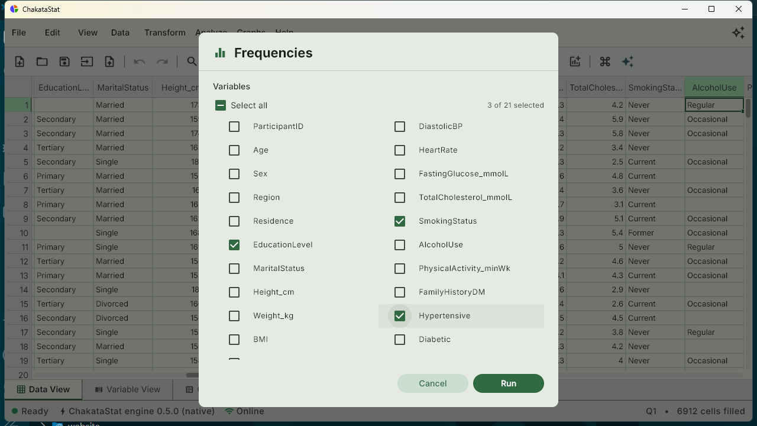Check the ParticipantID variable checkbox
The image size is (757, 426).
(x=234, y=126)
